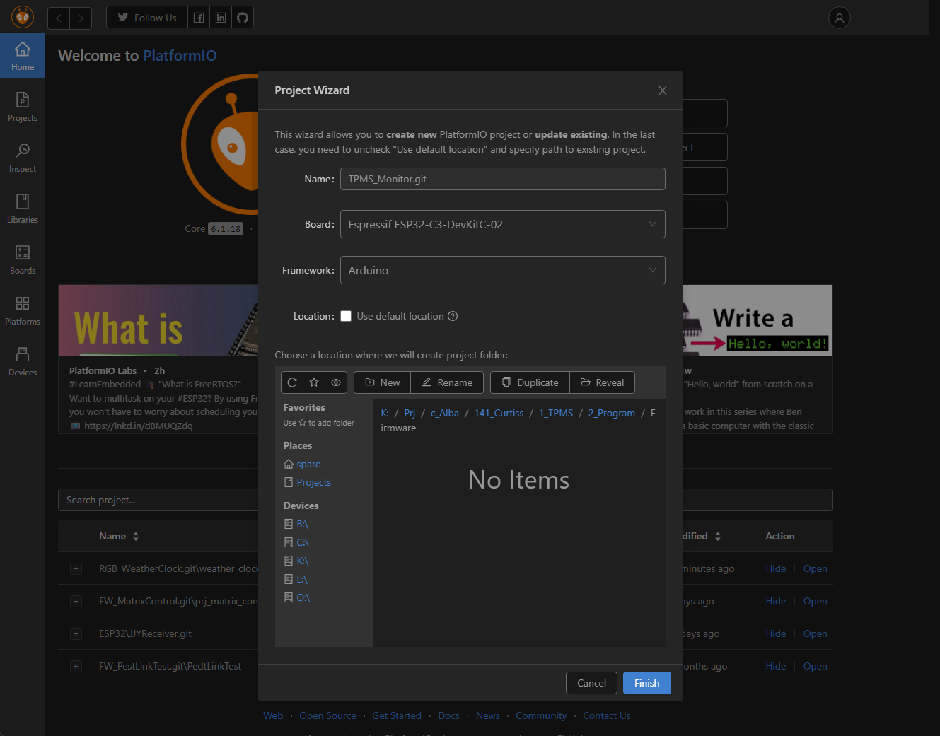940x736 pixels.
Task: Enable the Use default location checkbox
Action: click(346, 316)
